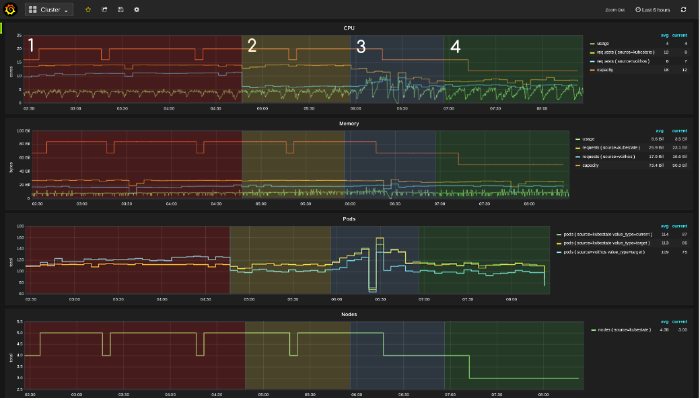
Task: Click the Zoom Out button
Action: click(614, 9)
